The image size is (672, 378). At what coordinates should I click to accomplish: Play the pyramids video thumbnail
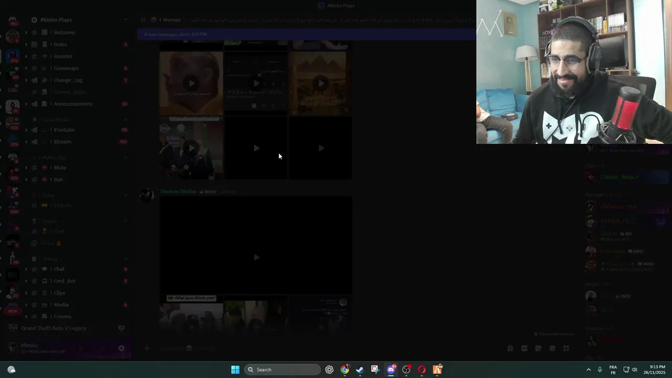320,83
